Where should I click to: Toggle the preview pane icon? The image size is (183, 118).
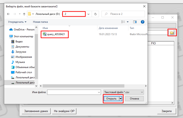135,22
